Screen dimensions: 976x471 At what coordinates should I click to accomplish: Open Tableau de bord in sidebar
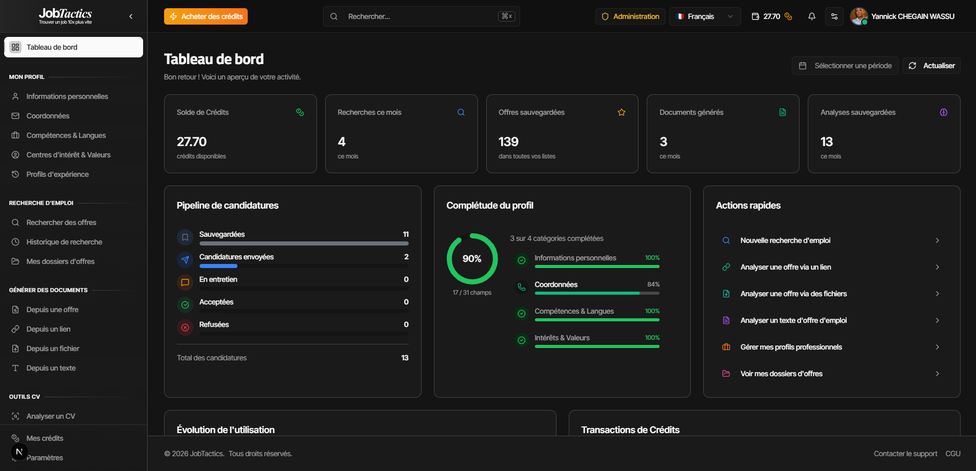tap(73, 47)
